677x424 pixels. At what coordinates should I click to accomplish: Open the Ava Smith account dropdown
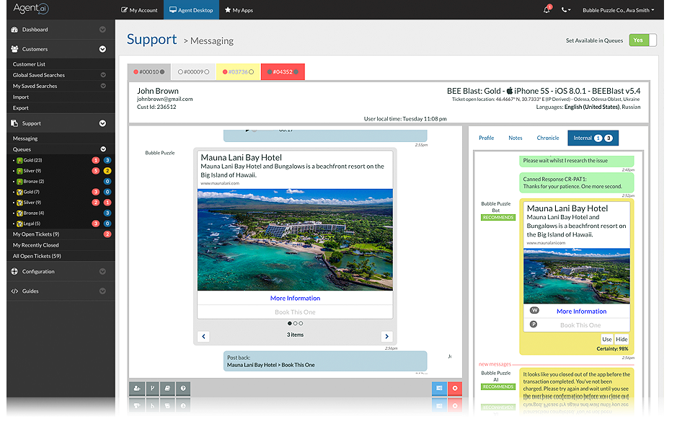click(x=619, y=10)
